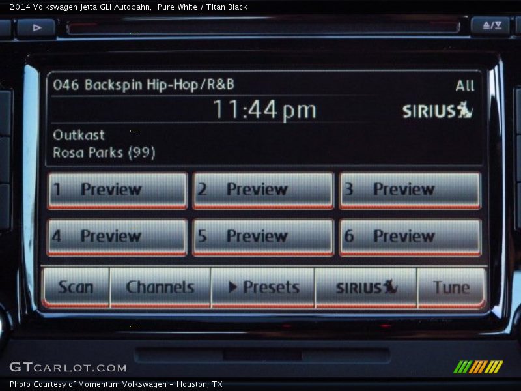Select preset 4 Preview button
The height and width of the screenshot is (391, 521).
[x=117, y=237]
